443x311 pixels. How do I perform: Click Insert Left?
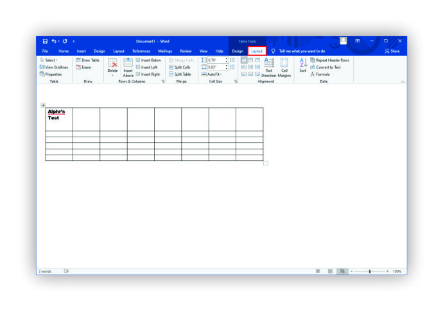pyautogui.click(x=146, y=67)
